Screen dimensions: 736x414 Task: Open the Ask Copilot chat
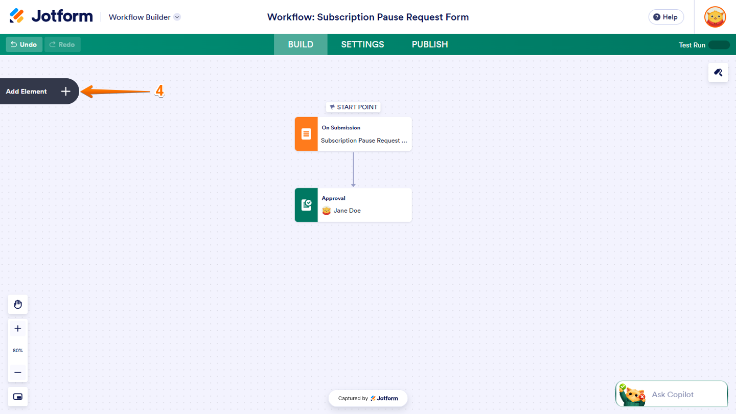click(x=672, y=394)
